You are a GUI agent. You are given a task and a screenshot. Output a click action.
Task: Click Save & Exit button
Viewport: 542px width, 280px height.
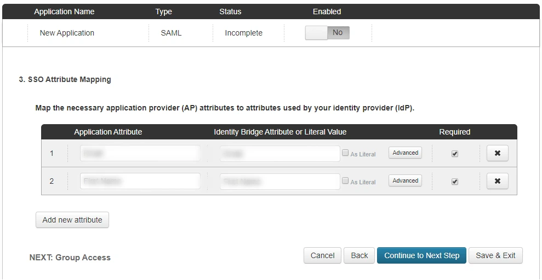pos(495,255)
